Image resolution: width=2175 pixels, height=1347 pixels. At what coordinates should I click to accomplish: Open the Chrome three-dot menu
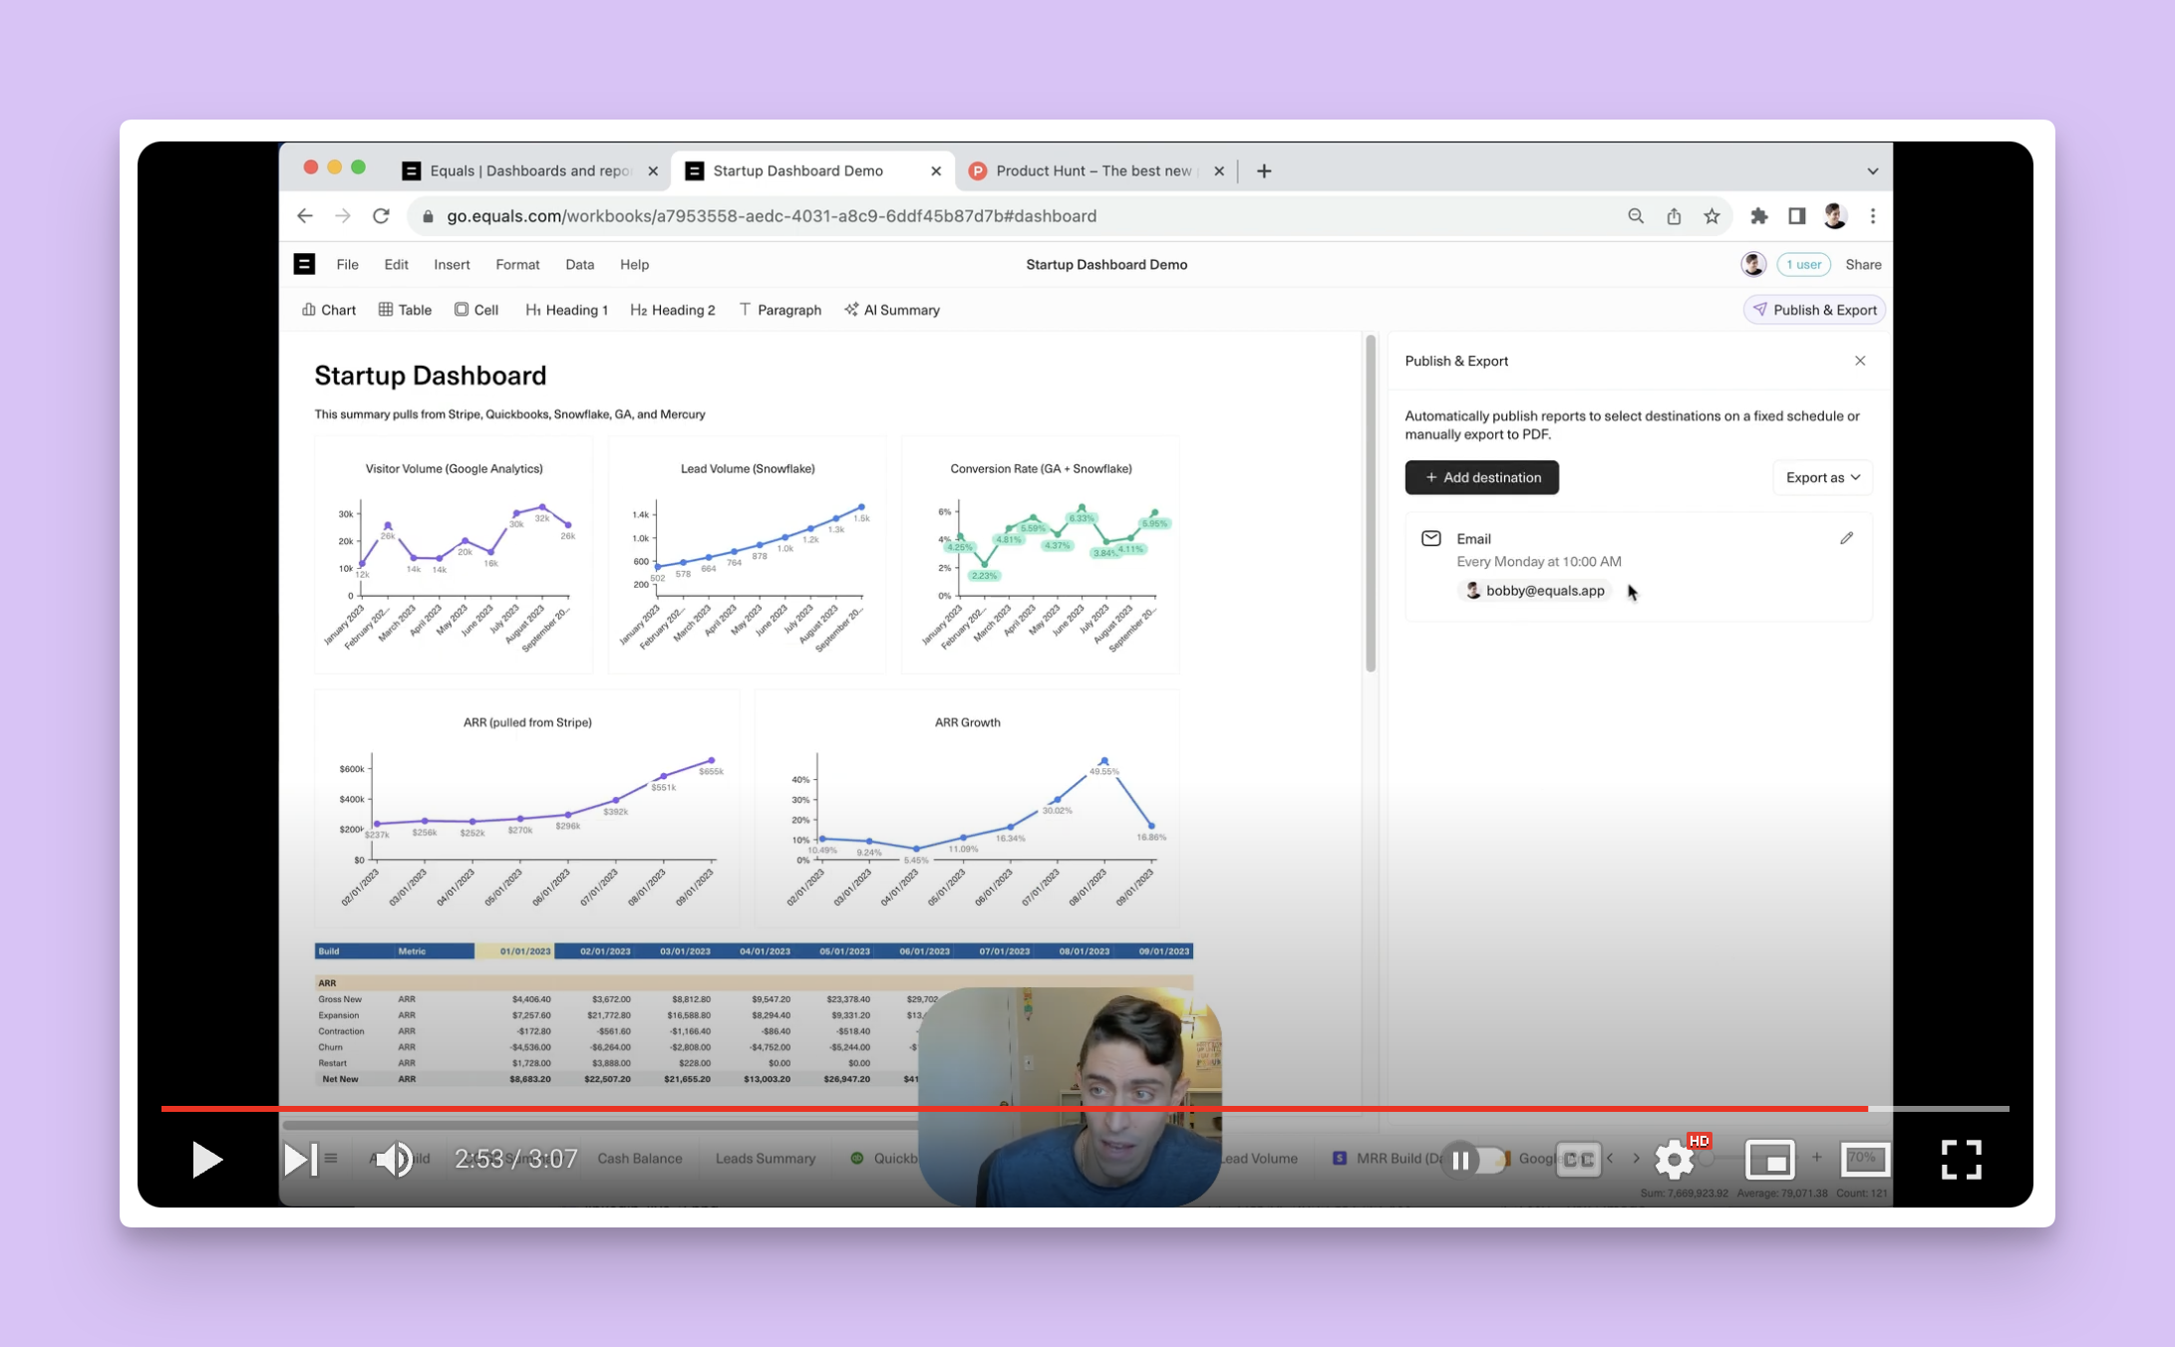click(x=1872, y=216)
